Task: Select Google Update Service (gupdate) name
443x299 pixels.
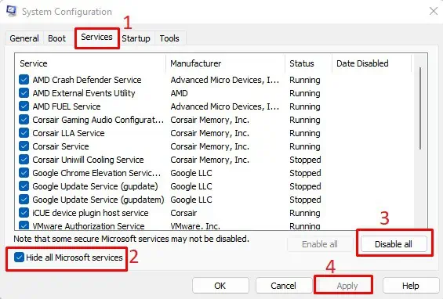Action: (x=95, y=186)
